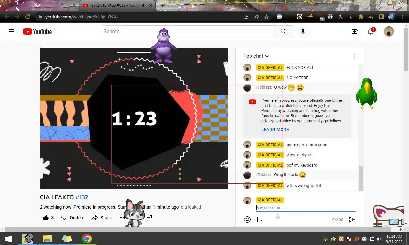Image resolution: width=409 pixels, height=245 pixels.
Task: Click the green parrot desktop character
Action: [x=367, y=93]
